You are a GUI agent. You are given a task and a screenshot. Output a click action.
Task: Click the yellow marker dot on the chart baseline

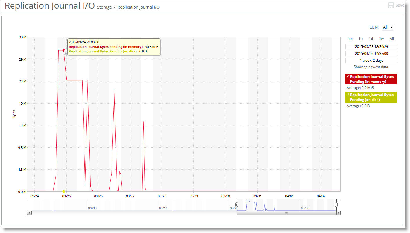click(64, 191)
